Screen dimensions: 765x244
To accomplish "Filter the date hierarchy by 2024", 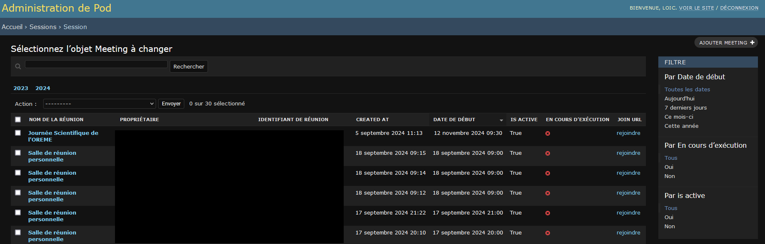I will click(x=43, y=88).
